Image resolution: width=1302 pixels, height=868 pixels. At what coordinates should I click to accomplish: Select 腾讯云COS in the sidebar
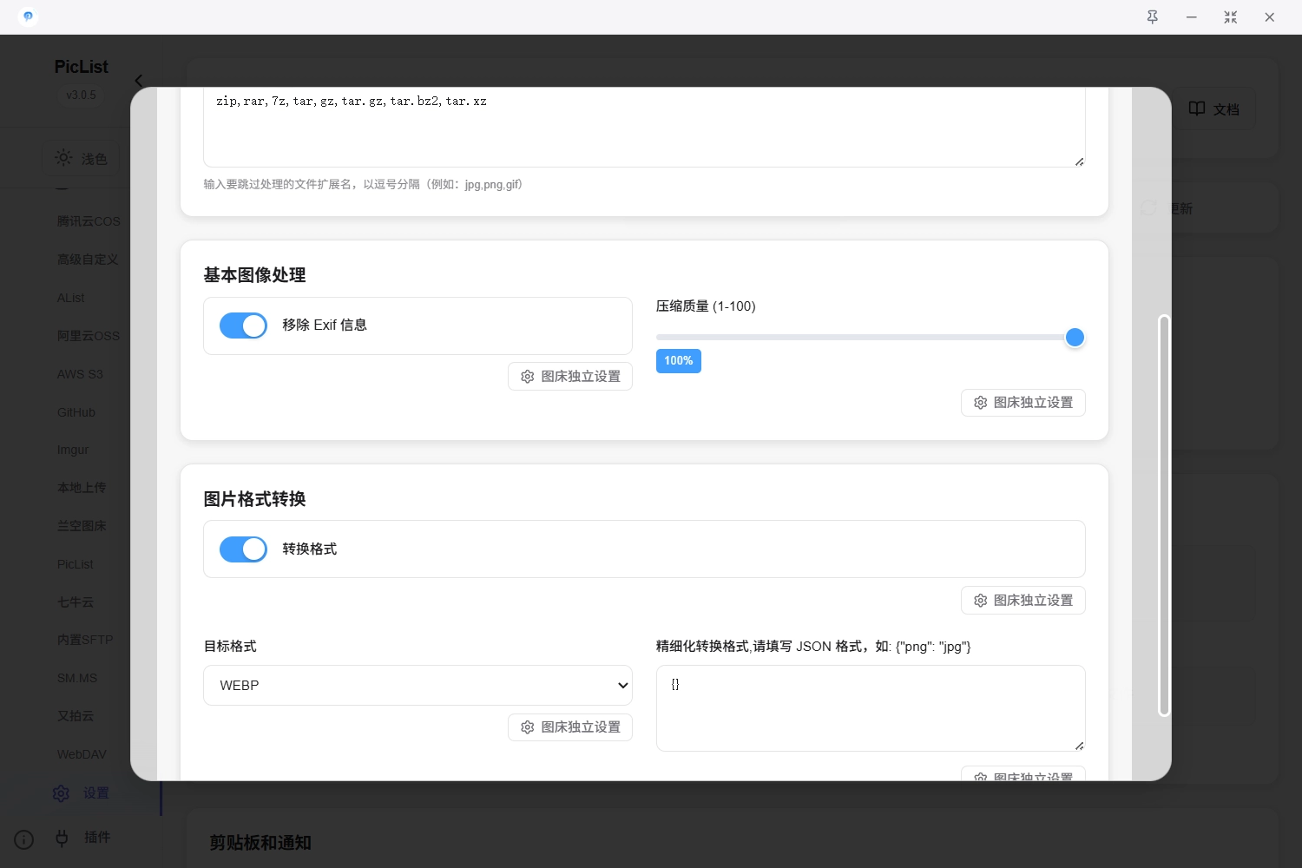[x=89, y=221]
